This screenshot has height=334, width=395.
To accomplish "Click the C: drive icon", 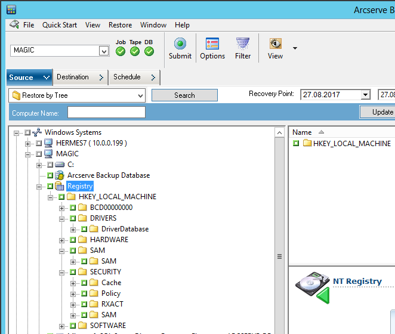I will (x=60, y=165).
